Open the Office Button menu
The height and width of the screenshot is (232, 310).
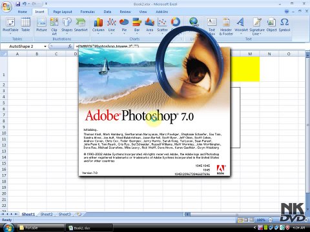pos(6,6)
